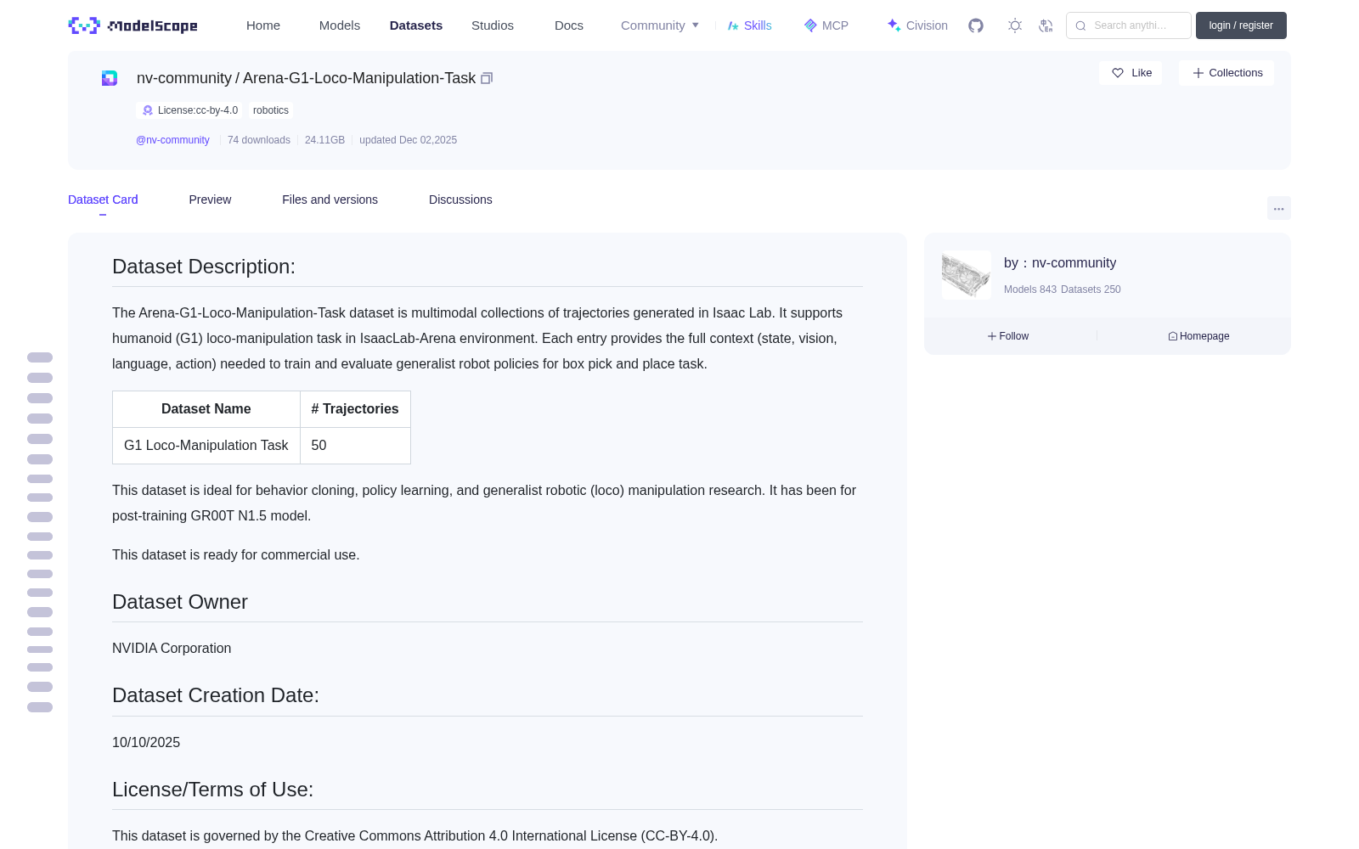
Task: Open the three-dots more options button
Action: pyautogui.click(x=1279, y=208)
